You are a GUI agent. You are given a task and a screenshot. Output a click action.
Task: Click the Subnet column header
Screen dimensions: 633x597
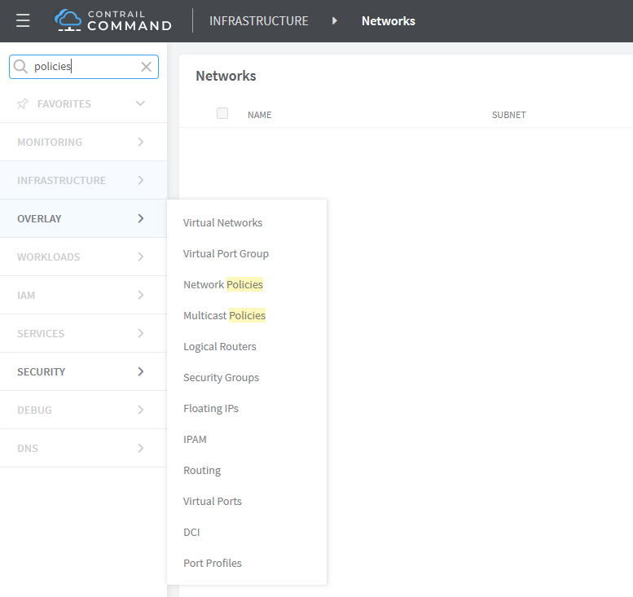point(508,115)
